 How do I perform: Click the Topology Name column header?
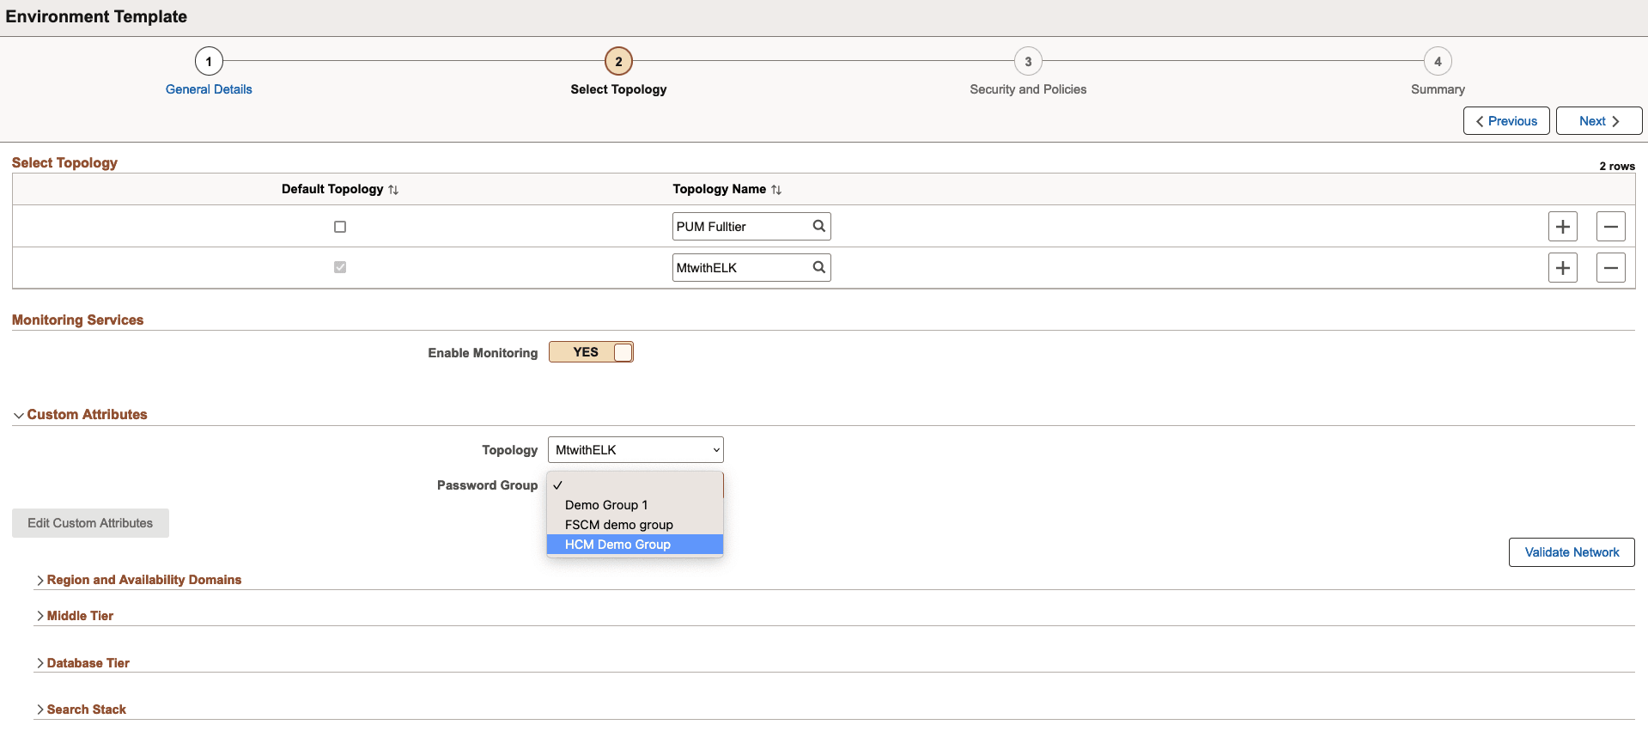(719, 189)
